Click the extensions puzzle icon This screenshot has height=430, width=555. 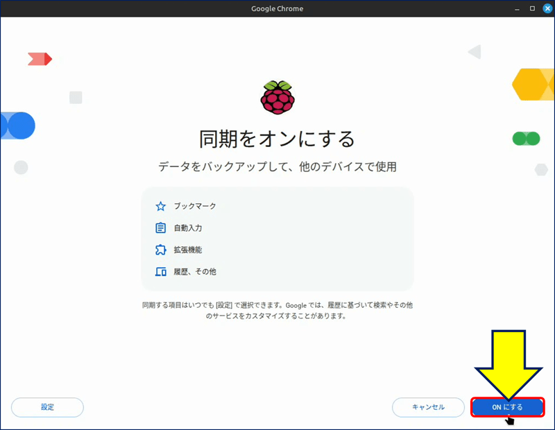tap(161, 250)
